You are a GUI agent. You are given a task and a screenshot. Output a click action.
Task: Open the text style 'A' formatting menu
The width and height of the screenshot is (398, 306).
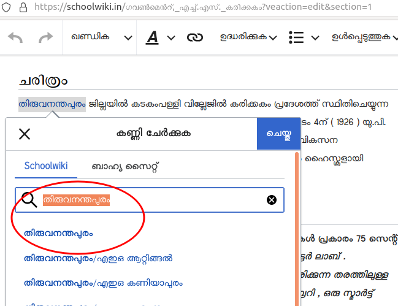pos(160,38)
